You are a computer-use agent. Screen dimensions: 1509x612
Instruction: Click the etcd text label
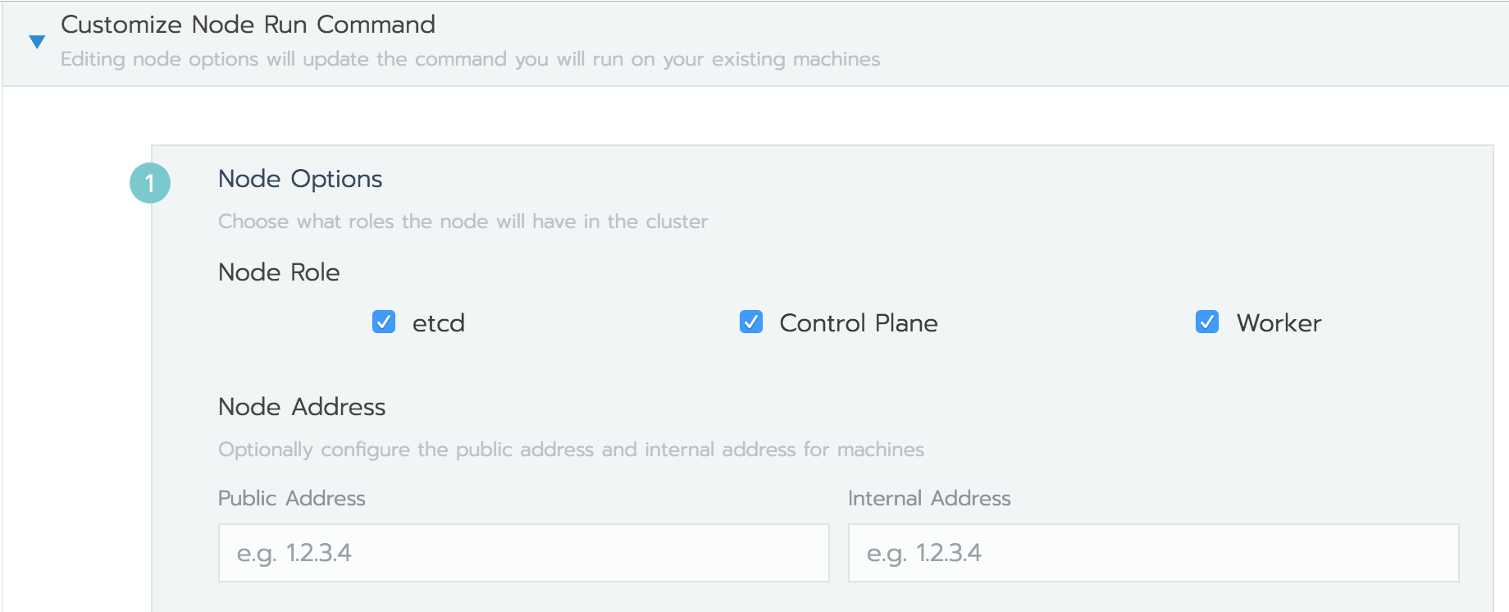(438, 323)
